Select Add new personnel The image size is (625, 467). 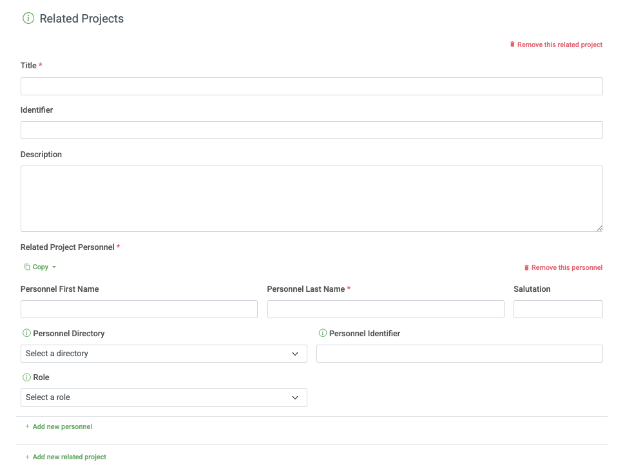[62, 426]
